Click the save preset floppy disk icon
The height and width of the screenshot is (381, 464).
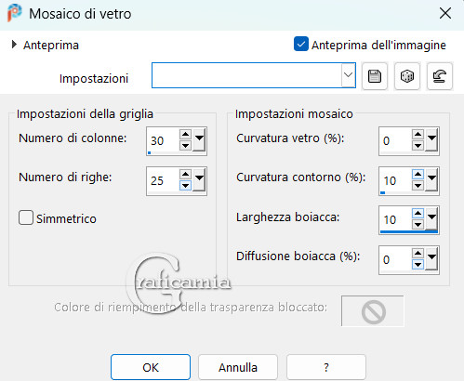(375, 76)
